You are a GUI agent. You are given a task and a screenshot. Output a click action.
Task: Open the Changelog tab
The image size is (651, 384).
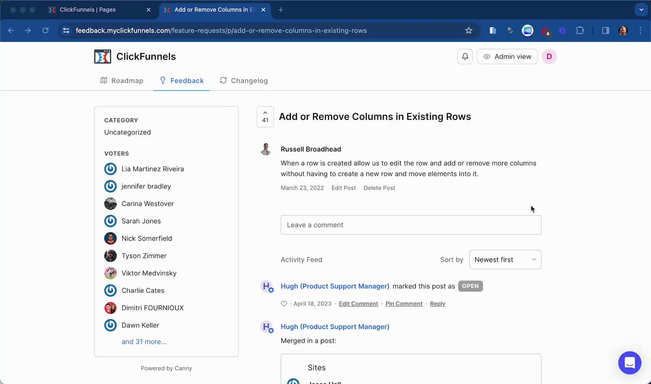point(244,80)
